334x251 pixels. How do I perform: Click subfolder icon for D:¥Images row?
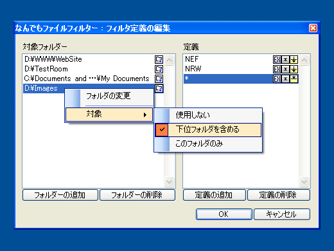[159, 88]
